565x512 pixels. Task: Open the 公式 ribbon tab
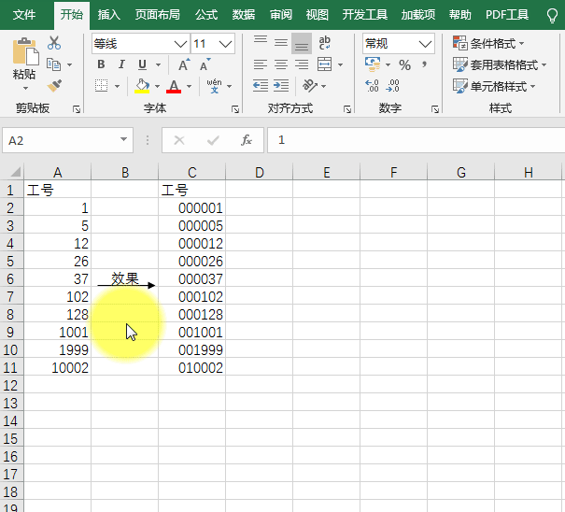point(206,15)
